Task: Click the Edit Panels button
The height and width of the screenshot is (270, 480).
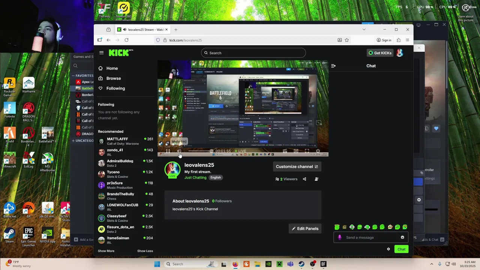Action: click(x=305, y=228)
